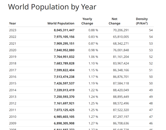Click net change 86,876,701
This screenshot has height=130, width=166.
click(121, 77)
